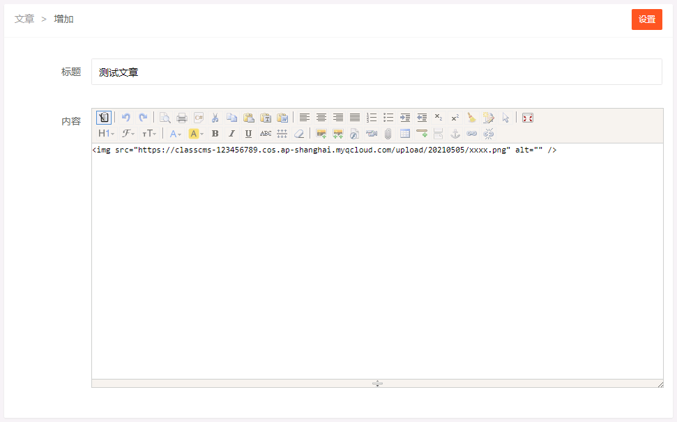677x422 pixels.
Task: Decrease indent of paragraph
Action: (x=422, y=118)
